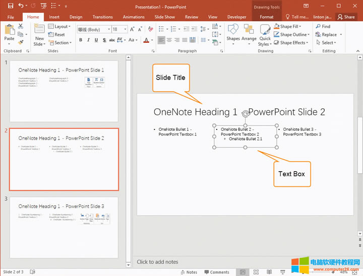Switch to Reading View

pyautogui.click(x=269, y=272)
